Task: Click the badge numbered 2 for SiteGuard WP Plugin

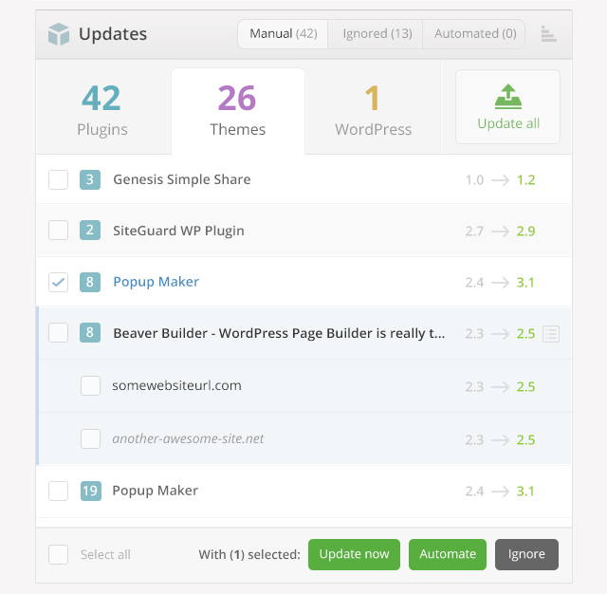Action: (x=90, y=231)
